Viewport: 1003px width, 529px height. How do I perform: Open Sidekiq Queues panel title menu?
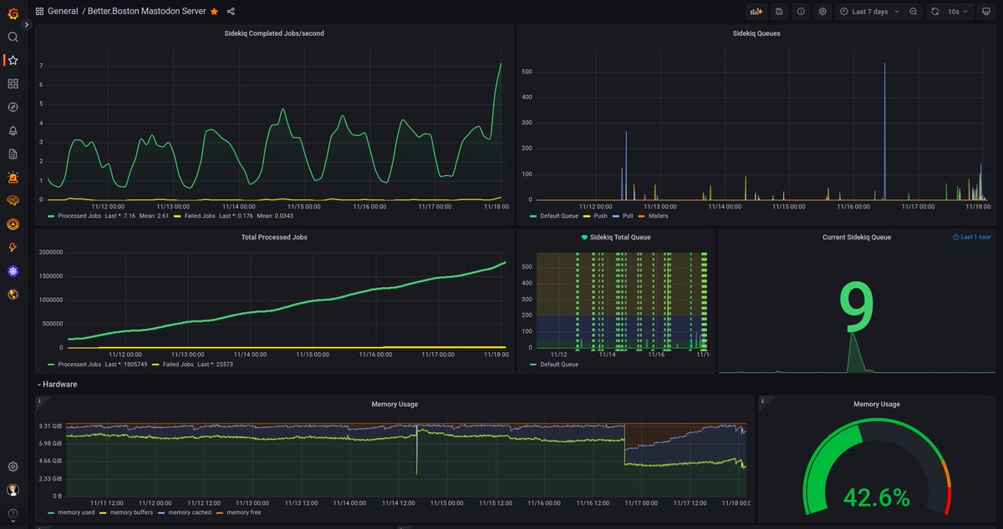pyautogui.click(x=756, y=33)
